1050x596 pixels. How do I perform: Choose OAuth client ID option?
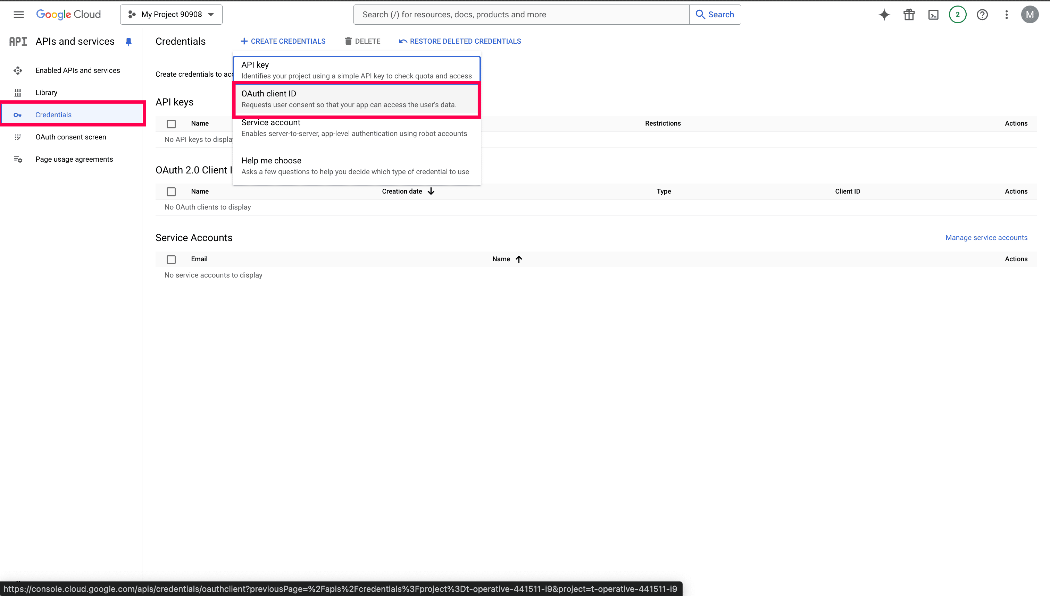(x=356, y=99)
